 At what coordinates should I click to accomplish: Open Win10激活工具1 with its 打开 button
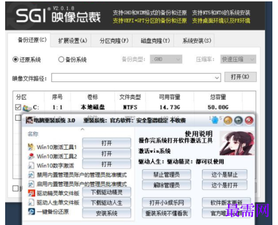coord(106,143)
